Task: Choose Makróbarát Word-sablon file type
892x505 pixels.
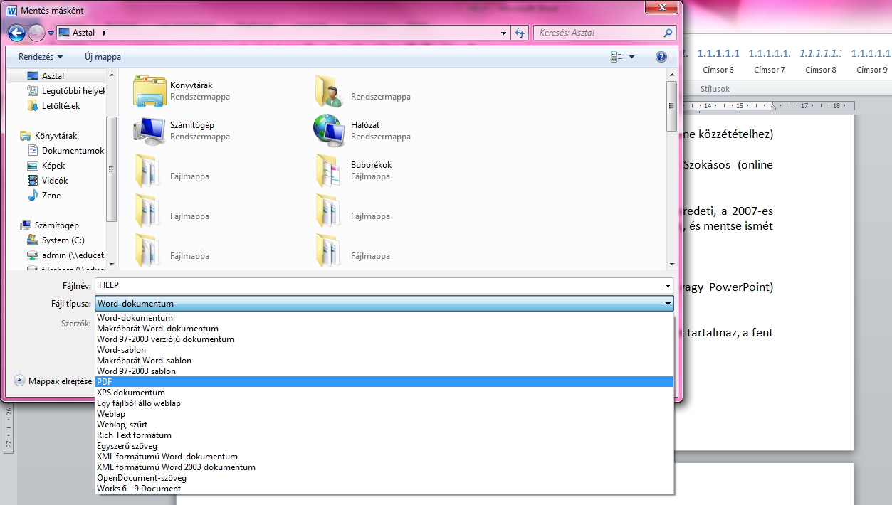Action: (384, 361)
